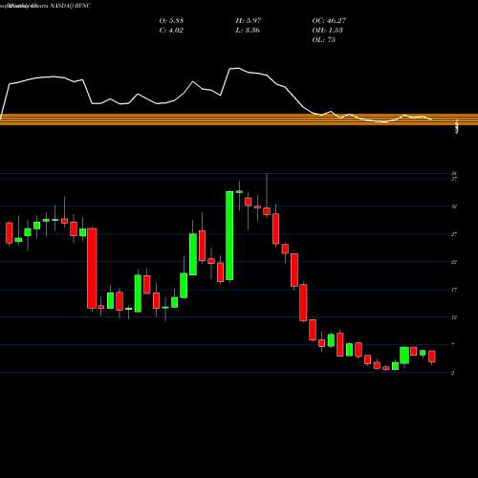Click the high price value "H: 5.97"
478x478 pixels.
coord(249,21)
